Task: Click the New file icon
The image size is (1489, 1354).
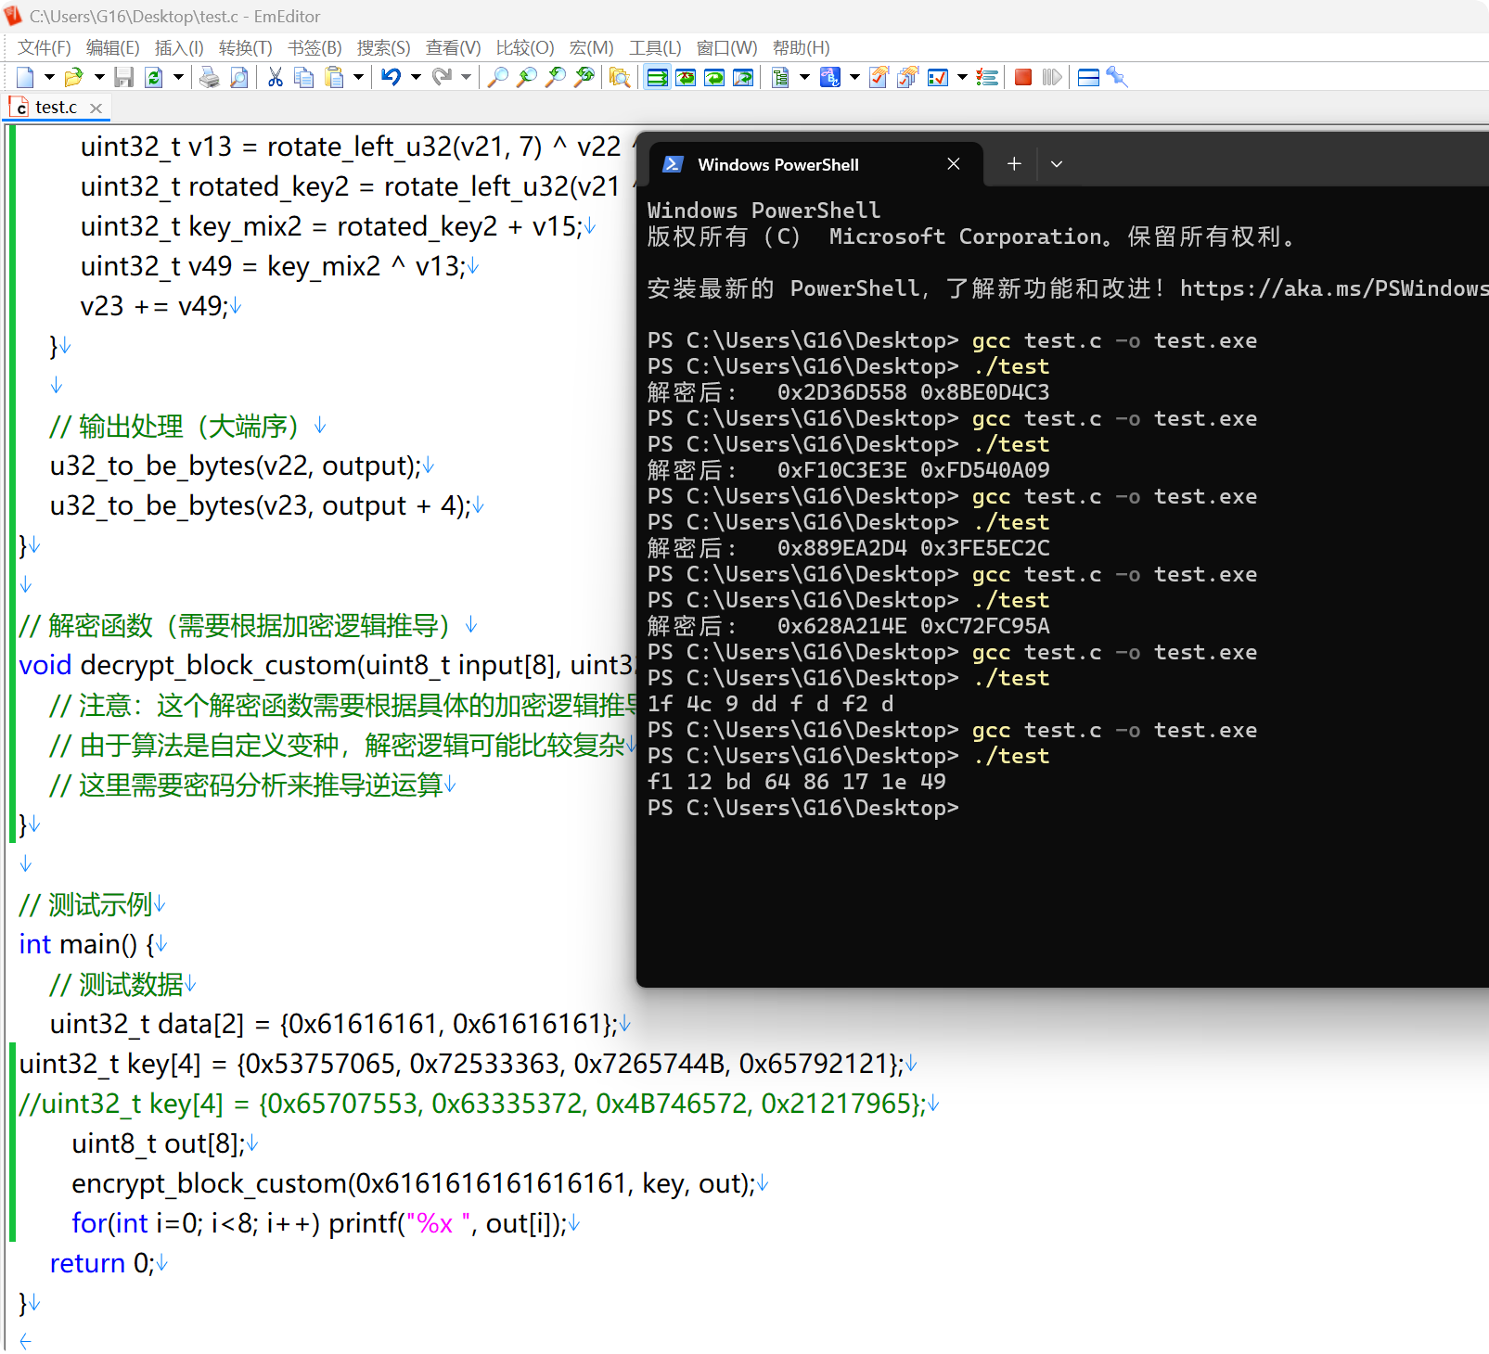Action: (25, 78)
